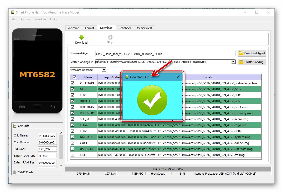Click the Chip Info panel icon
The image size is (283, 192).
click(x=14, y=126)
